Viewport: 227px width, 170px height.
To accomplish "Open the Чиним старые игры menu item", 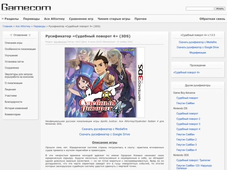I will click(114, 19).
